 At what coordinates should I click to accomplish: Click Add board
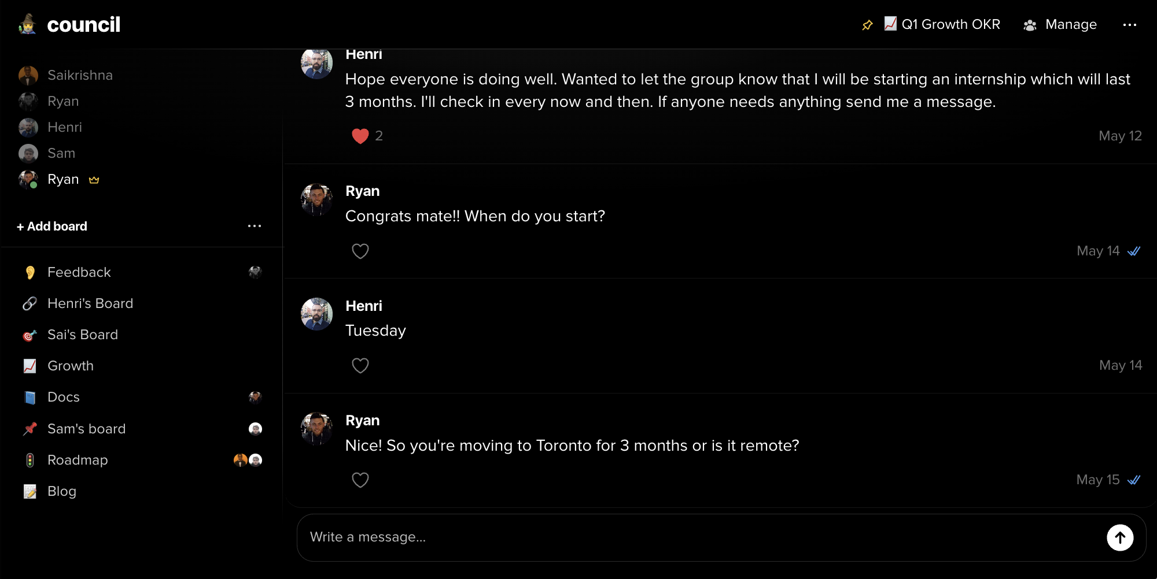(x=51, y=226)
